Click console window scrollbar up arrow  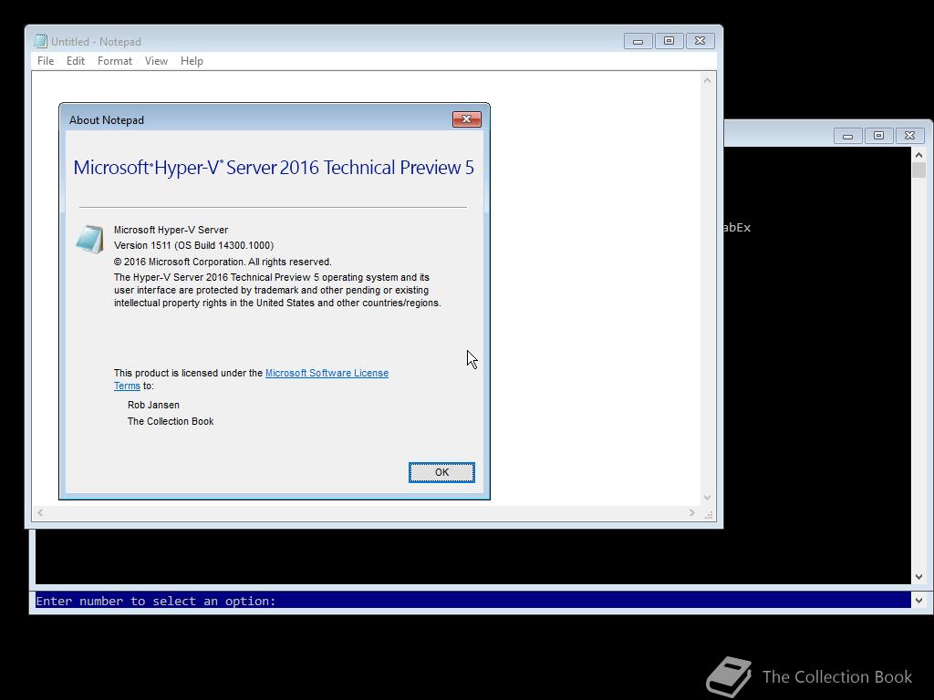pyautogui.click(x=918, y=155)
